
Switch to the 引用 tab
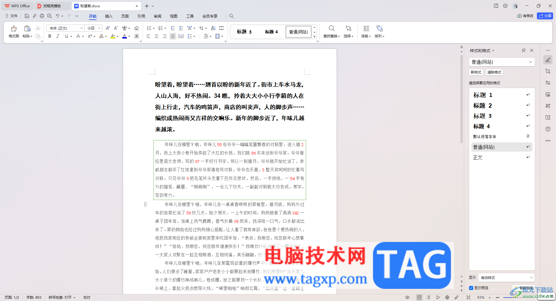tap(141, 16)
